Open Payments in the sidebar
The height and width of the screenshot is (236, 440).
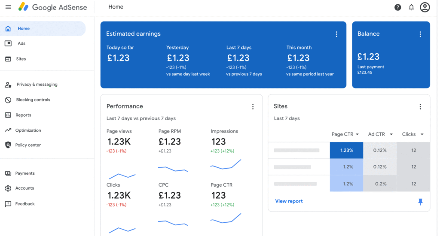[x=25, y=173]
